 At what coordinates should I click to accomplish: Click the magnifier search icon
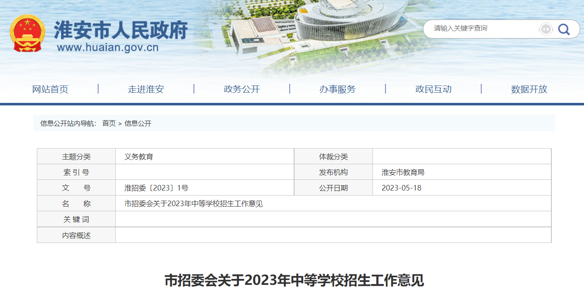pyautogui.click(x=564, y=29)
